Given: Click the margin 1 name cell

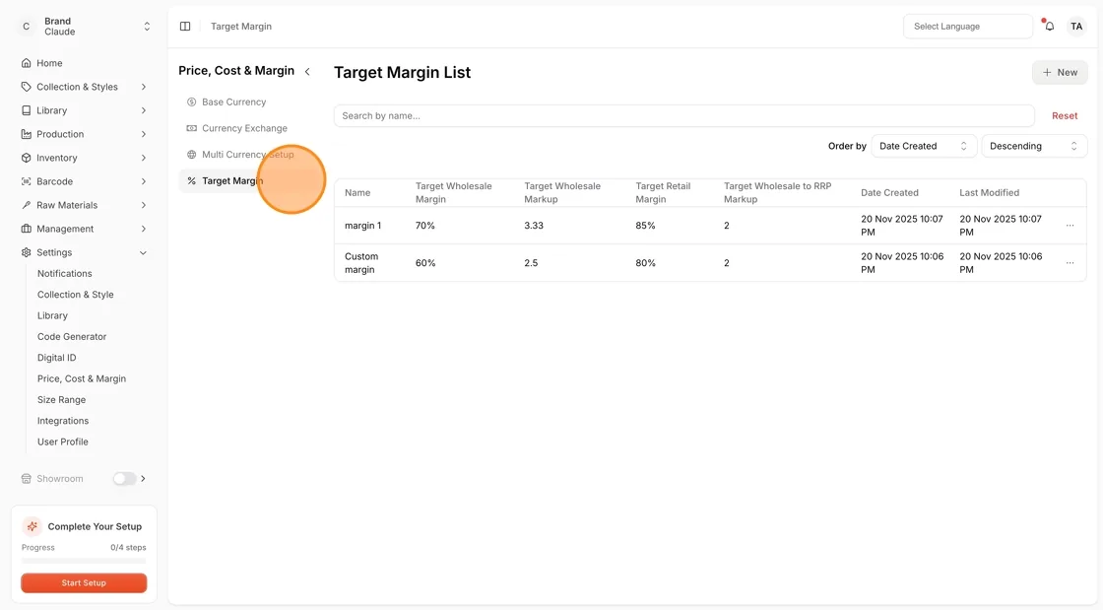Looking at the screenshot, I should 363,226.
